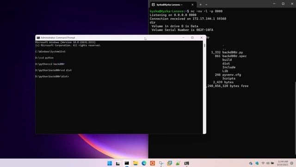Viewport: 296px width, 167px height.
Task: Click the 'D:\>cd python' line
Action: coord(44,58)
